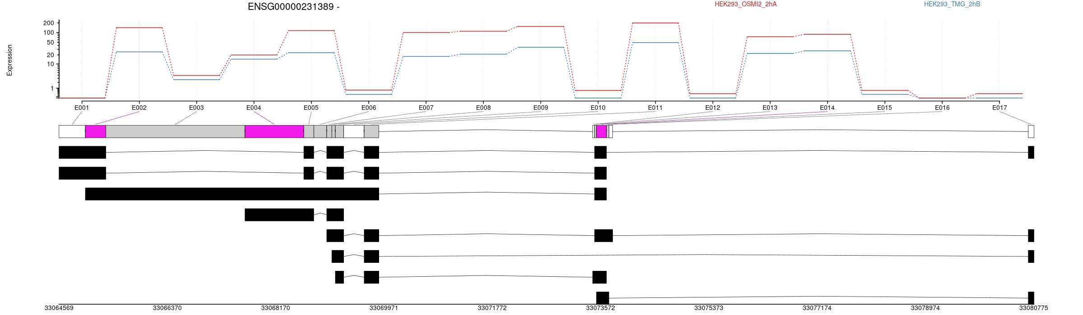Click genomic coordinate 33078974
The image size is (1083, 315).
pyautogui.click(x=925, y=308)
